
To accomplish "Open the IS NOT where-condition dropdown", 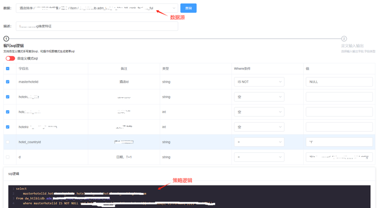I will 259,82.
